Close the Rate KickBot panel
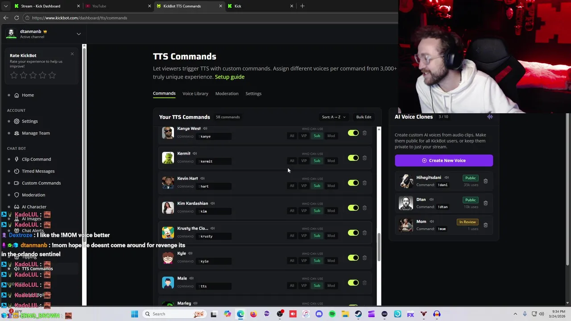Image resolution: width=571 pixels, height=321 pixels. pyautogui.click(x=72, y=54)
